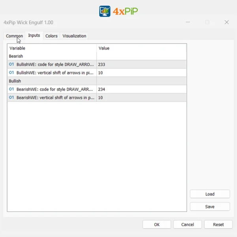Reset inputs using the Reset button

click(218, 224)
